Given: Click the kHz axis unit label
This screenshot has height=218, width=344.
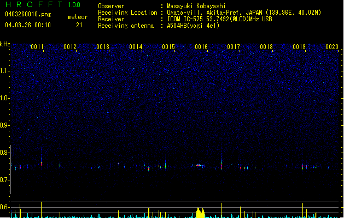Looking at the screenshot, I should (5, 44).
